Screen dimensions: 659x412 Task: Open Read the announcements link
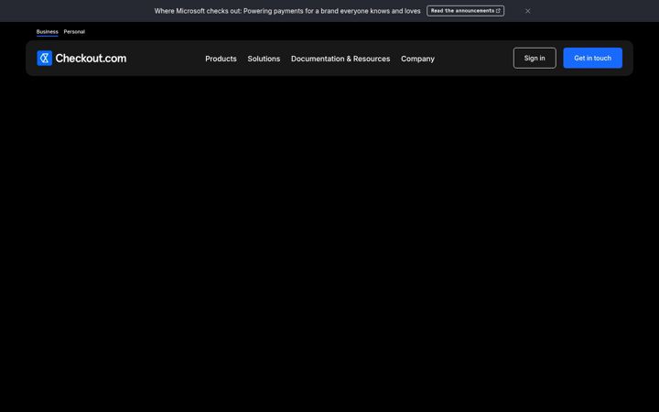pos(465,11)
